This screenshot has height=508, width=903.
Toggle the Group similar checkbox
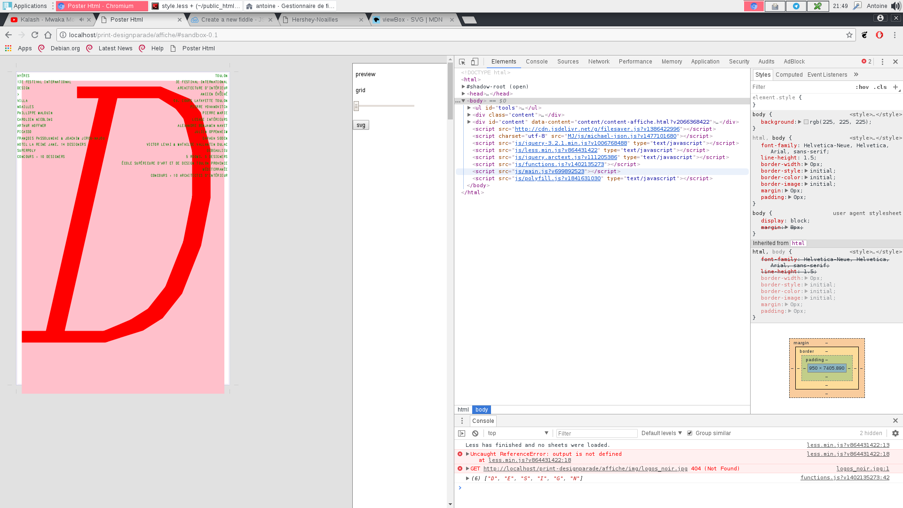[689, 433]
